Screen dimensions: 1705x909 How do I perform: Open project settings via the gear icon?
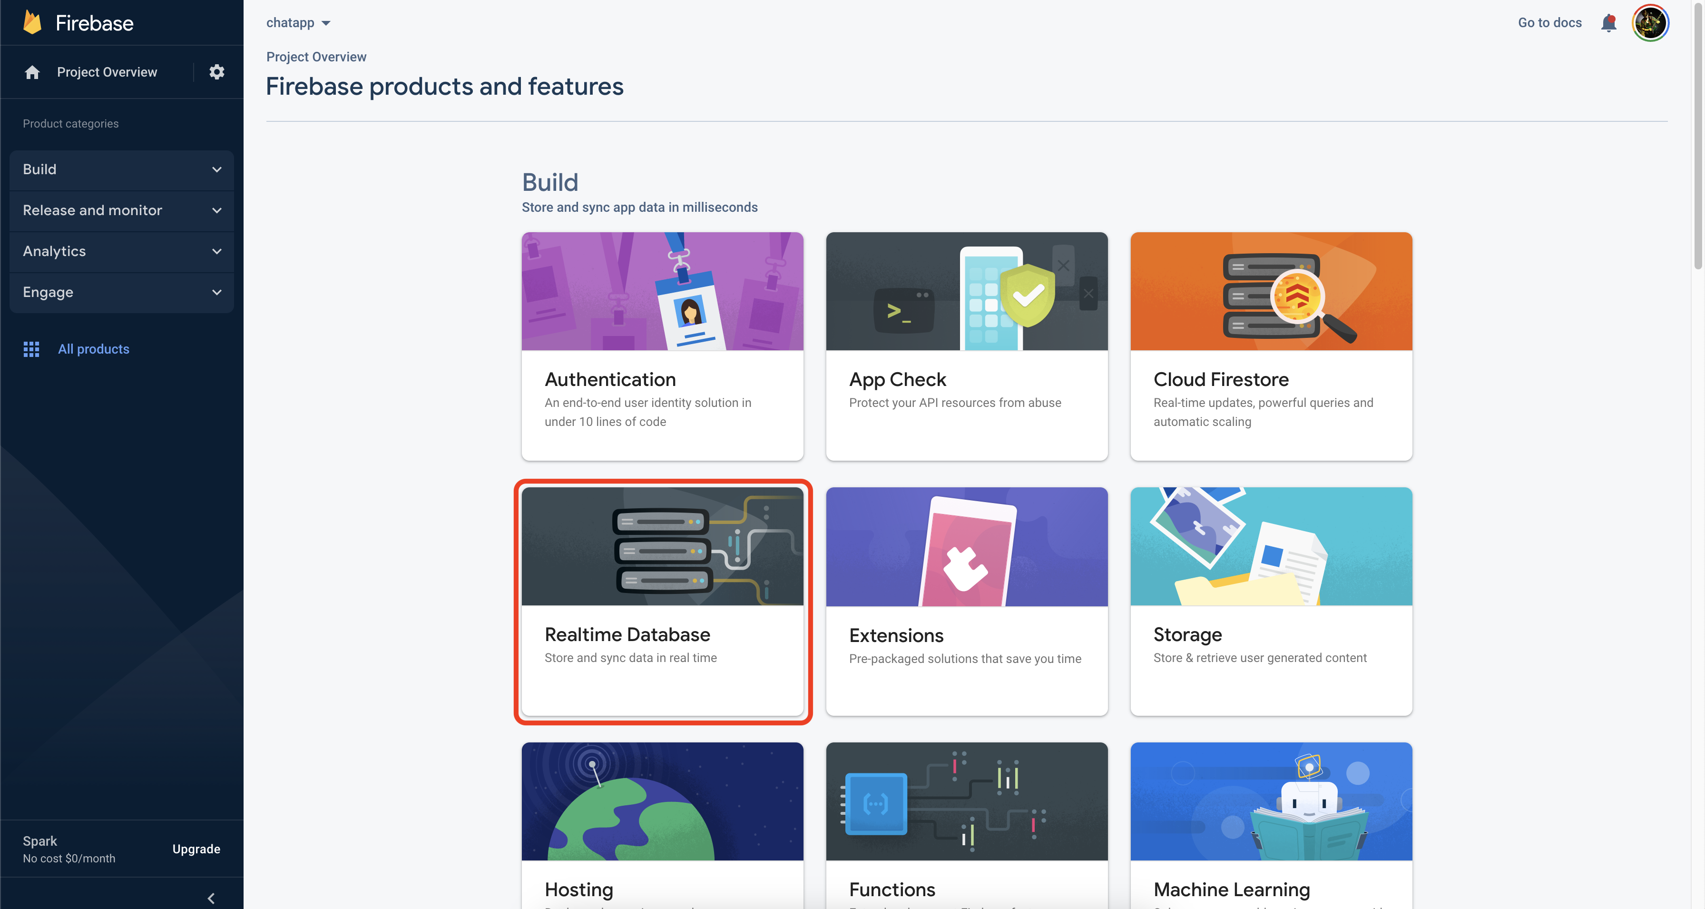[216, 72]
